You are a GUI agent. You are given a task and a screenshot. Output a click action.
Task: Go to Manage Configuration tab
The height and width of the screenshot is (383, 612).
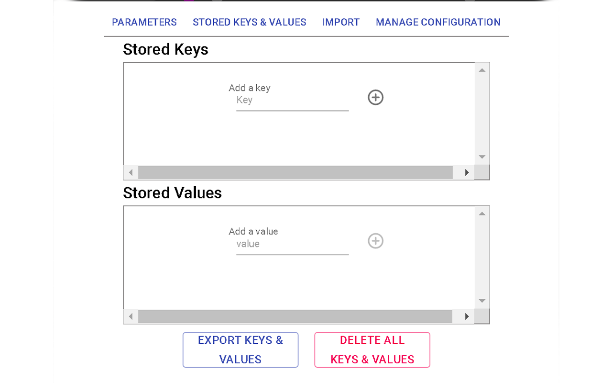pyautogui.click(x=438, y=22)
